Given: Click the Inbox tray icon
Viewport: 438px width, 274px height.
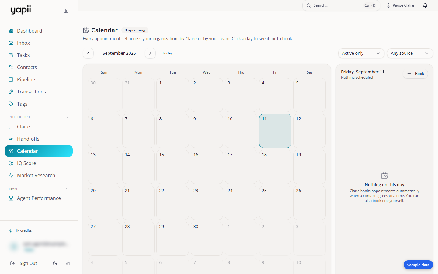Looking at the screenshot, I should pyautogui.click(x=11, y=43).
